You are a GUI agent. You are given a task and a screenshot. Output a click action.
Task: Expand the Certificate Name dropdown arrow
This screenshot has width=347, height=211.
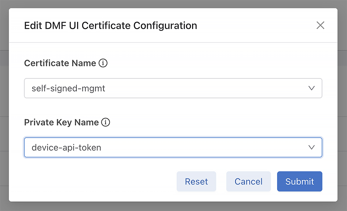(311, 88)
